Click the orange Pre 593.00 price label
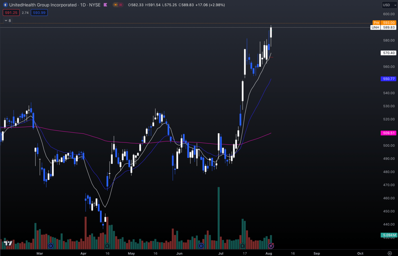The height and width of the screenshot is (256, 398). (x=384, y=23)
